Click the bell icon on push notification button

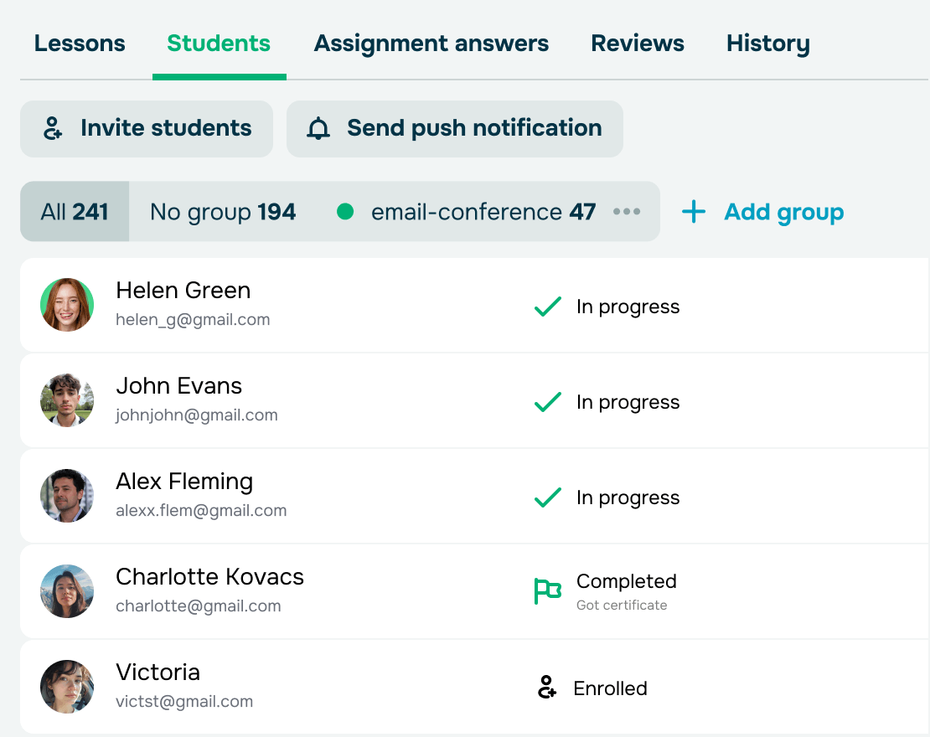click(319, 128)
